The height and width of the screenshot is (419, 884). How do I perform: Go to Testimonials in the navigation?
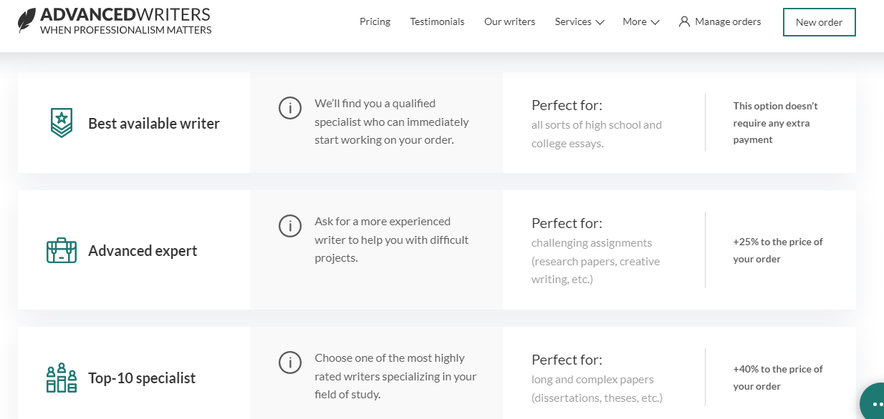(437, 21)
